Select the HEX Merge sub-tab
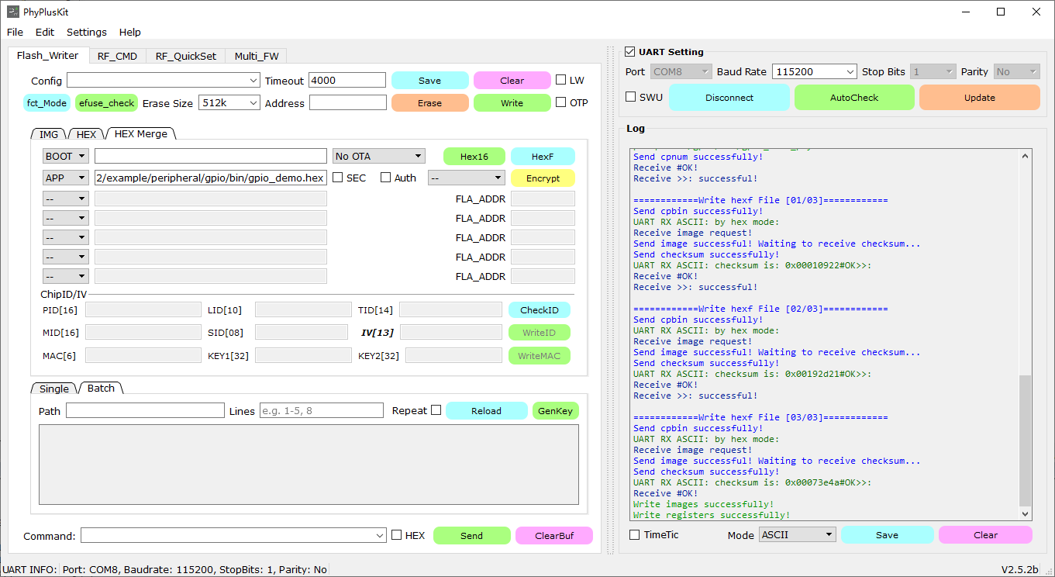 click(x=141, y=133)
